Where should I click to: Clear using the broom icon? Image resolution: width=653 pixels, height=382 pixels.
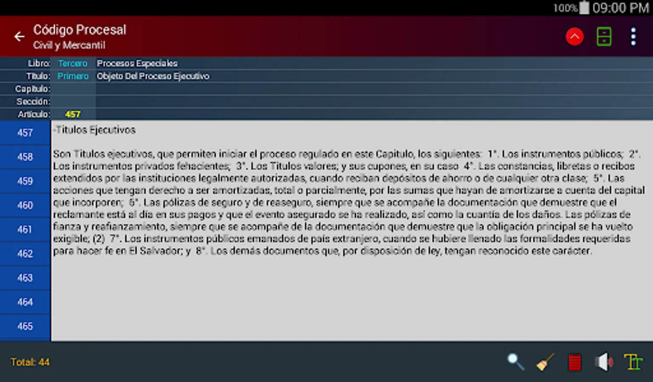click(x=545, y=362)
